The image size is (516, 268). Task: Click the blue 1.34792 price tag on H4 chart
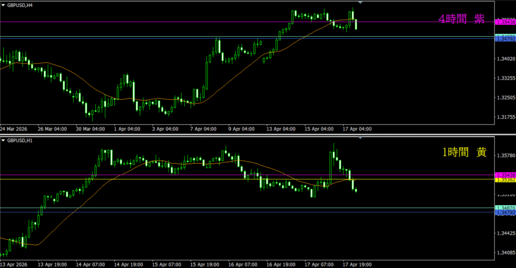click(x=505, y=39)
